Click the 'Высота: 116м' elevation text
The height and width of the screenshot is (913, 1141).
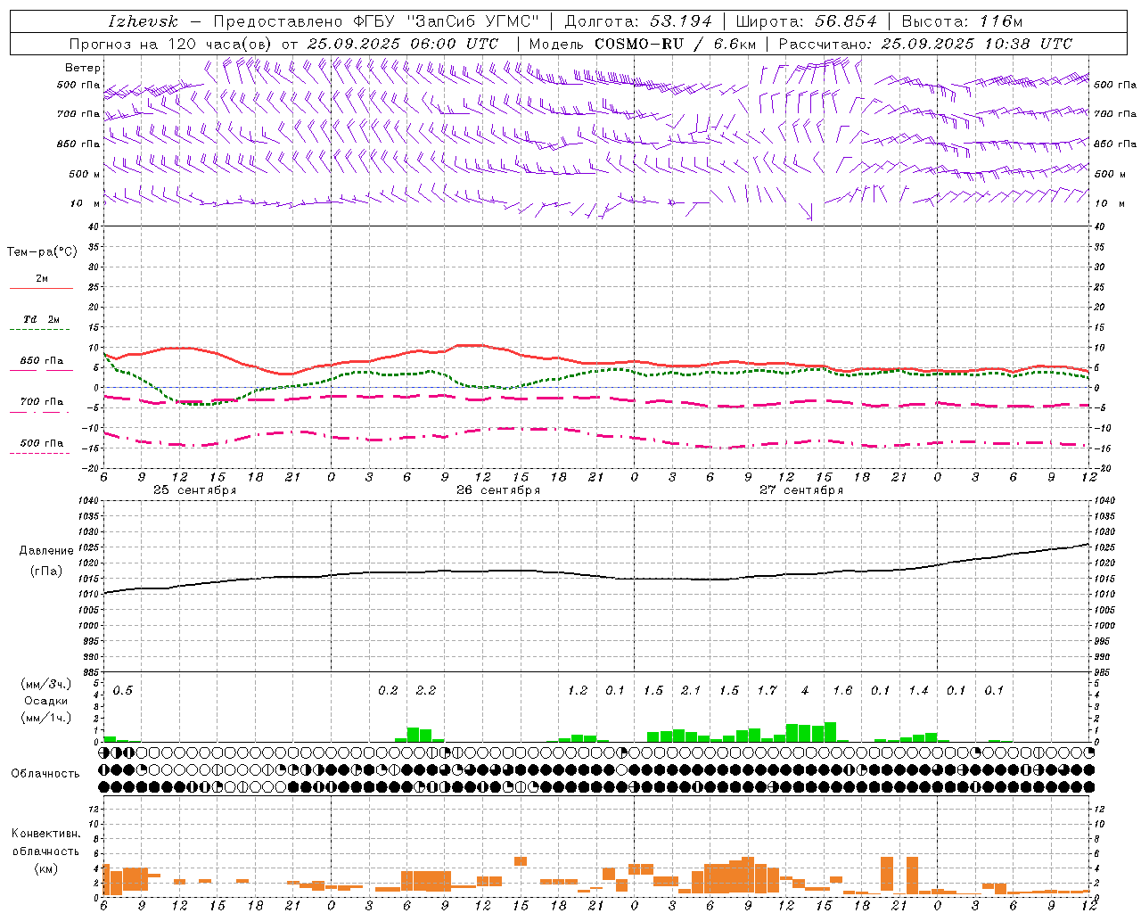(x=962, y=21)
